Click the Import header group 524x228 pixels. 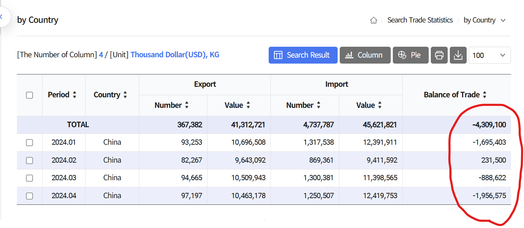click(337, 84)
